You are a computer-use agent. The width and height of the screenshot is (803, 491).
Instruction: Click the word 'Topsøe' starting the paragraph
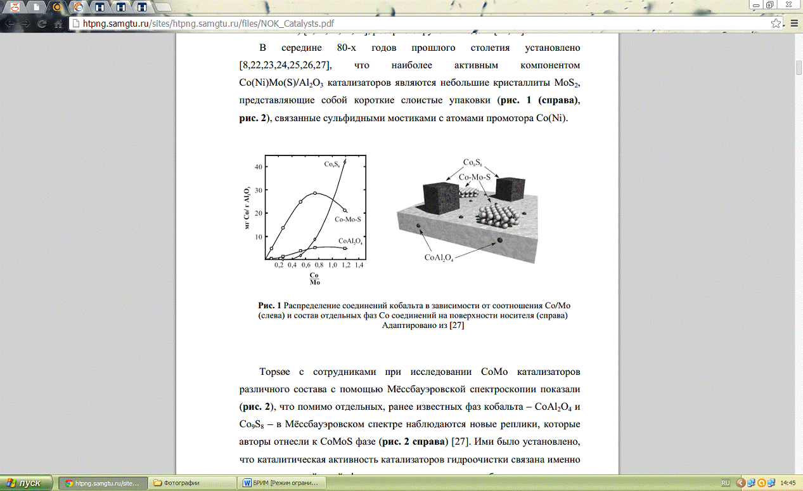275,370
